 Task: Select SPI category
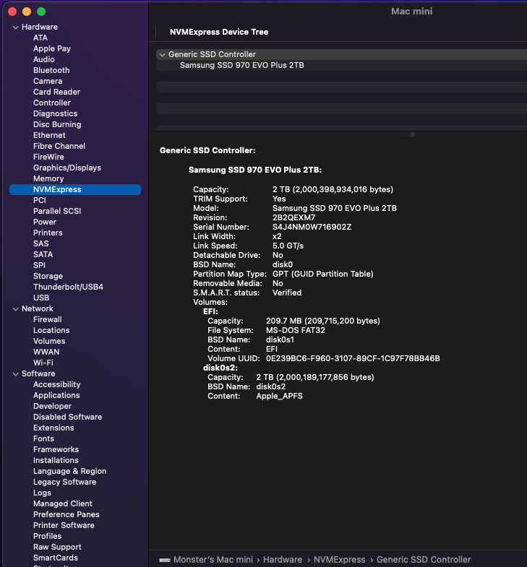point(39,265)
